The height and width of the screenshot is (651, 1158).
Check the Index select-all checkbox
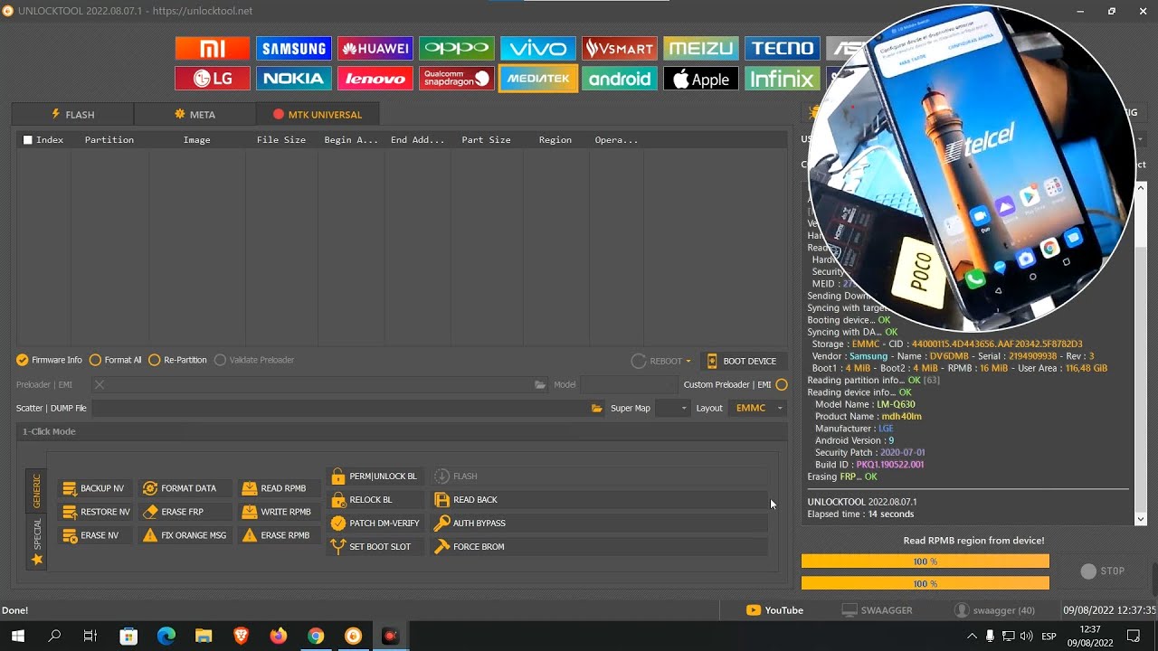28,140
